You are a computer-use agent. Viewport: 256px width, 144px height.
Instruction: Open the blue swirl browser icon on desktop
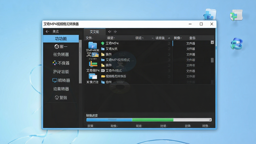coord(236,44)
